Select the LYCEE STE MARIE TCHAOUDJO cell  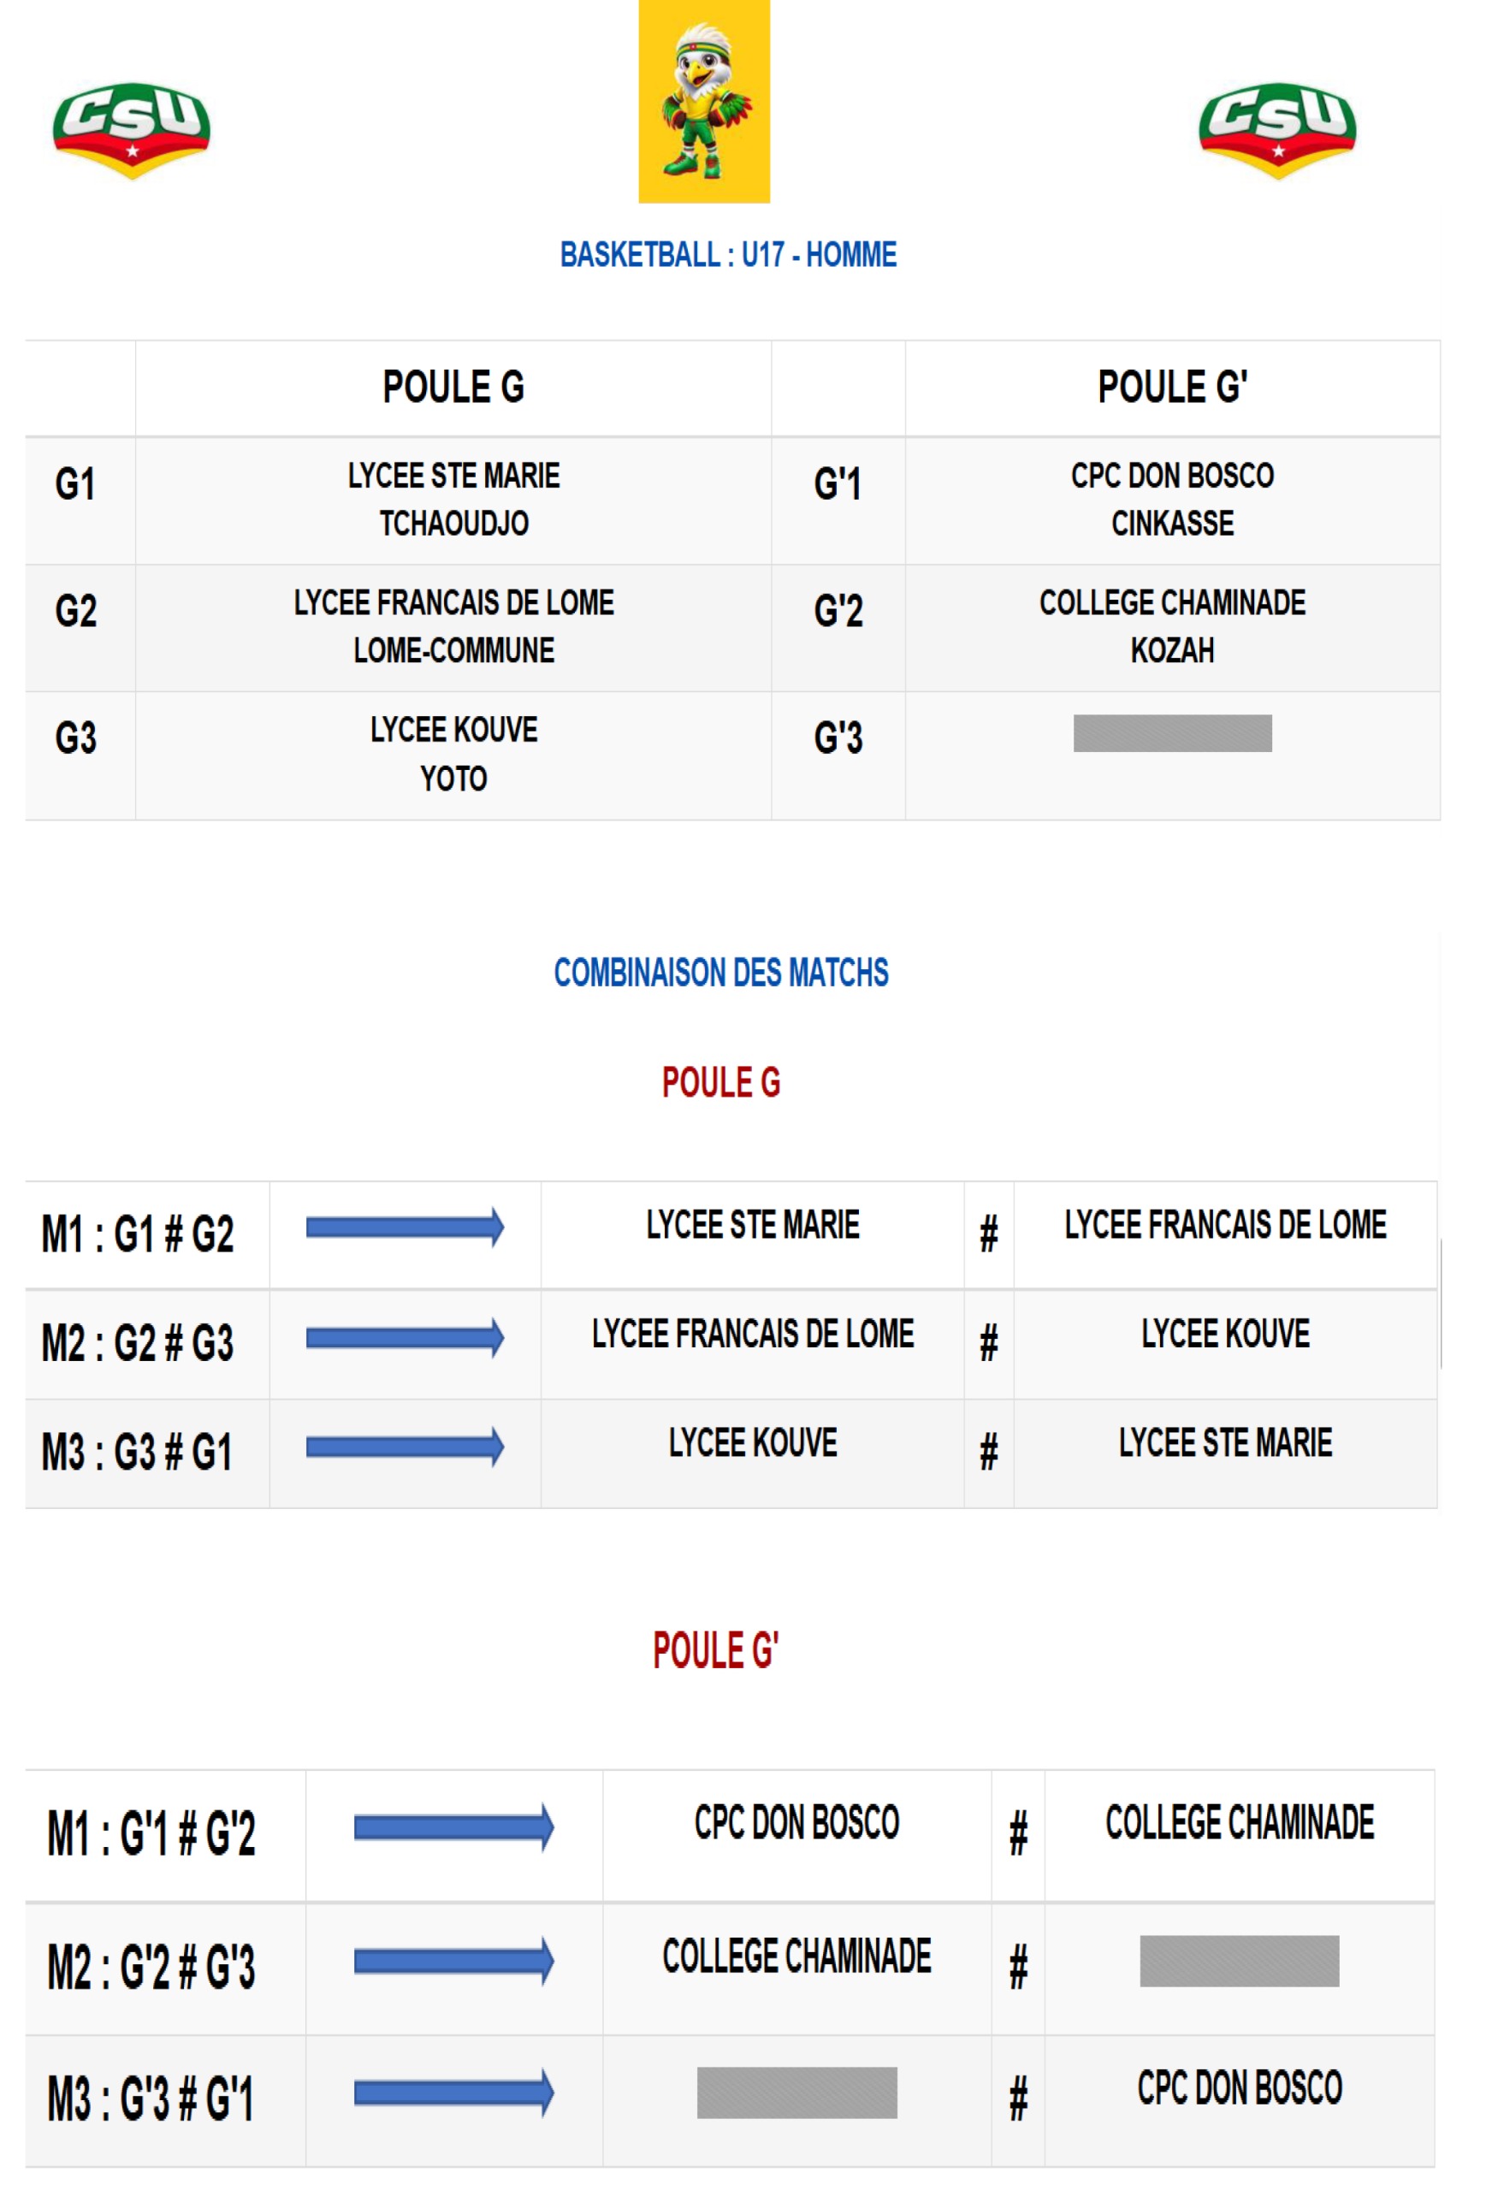tap(453, 500)
